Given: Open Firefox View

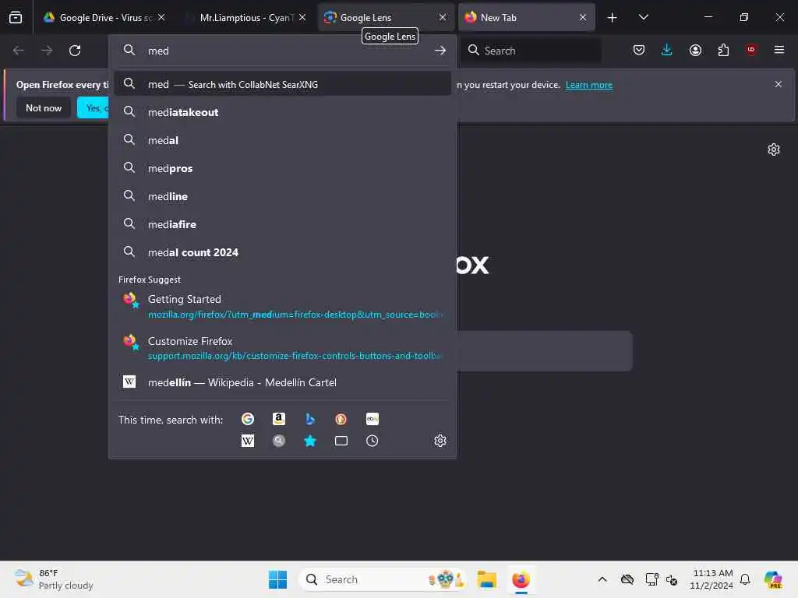Looking at the screenshot, I should pyautogui.click(x=16, y=17).
